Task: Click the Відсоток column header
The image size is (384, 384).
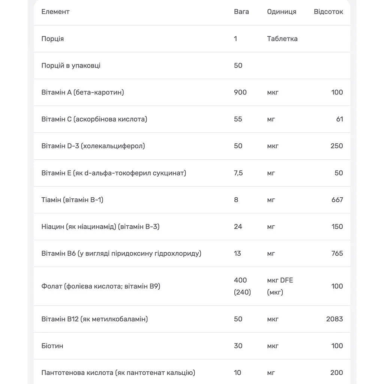Action: (328, 12)
